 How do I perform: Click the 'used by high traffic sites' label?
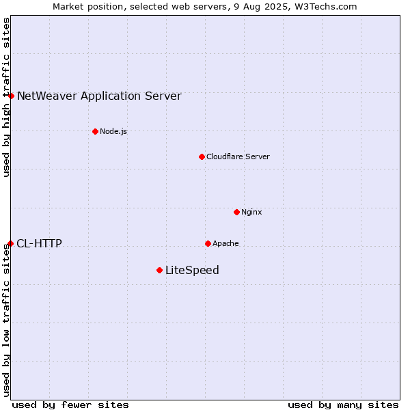6,97
